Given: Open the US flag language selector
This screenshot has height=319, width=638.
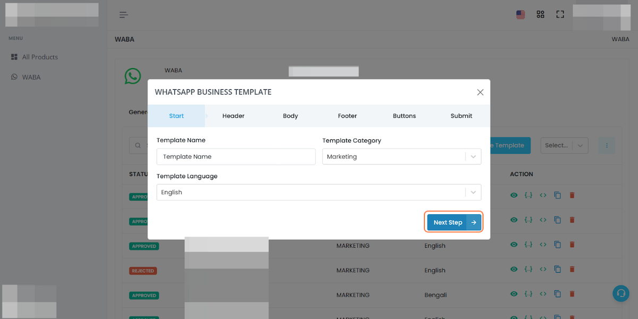Looking at the screenshot, I should 521,15.
